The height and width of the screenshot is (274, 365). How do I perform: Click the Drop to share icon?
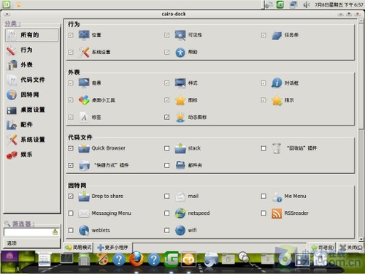(84, 197)
